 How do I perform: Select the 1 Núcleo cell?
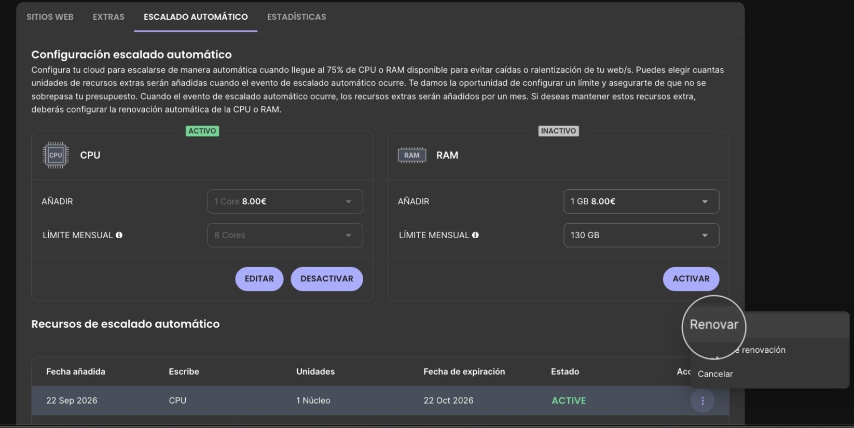point(313,401)
